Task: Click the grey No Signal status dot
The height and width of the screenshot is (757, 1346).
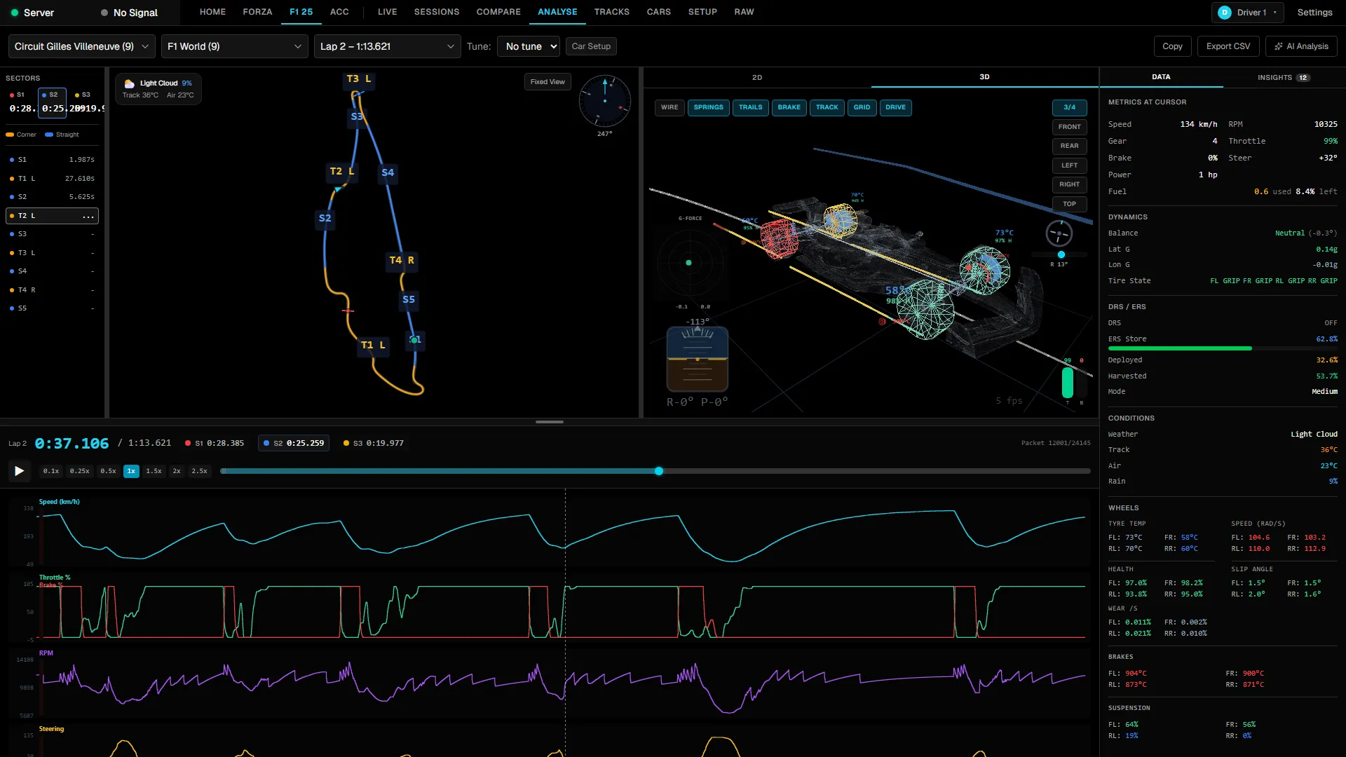Action: click(x=104, y=13)
